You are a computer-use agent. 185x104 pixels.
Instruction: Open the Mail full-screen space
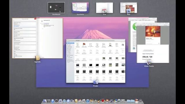click(x=129, y=8)
